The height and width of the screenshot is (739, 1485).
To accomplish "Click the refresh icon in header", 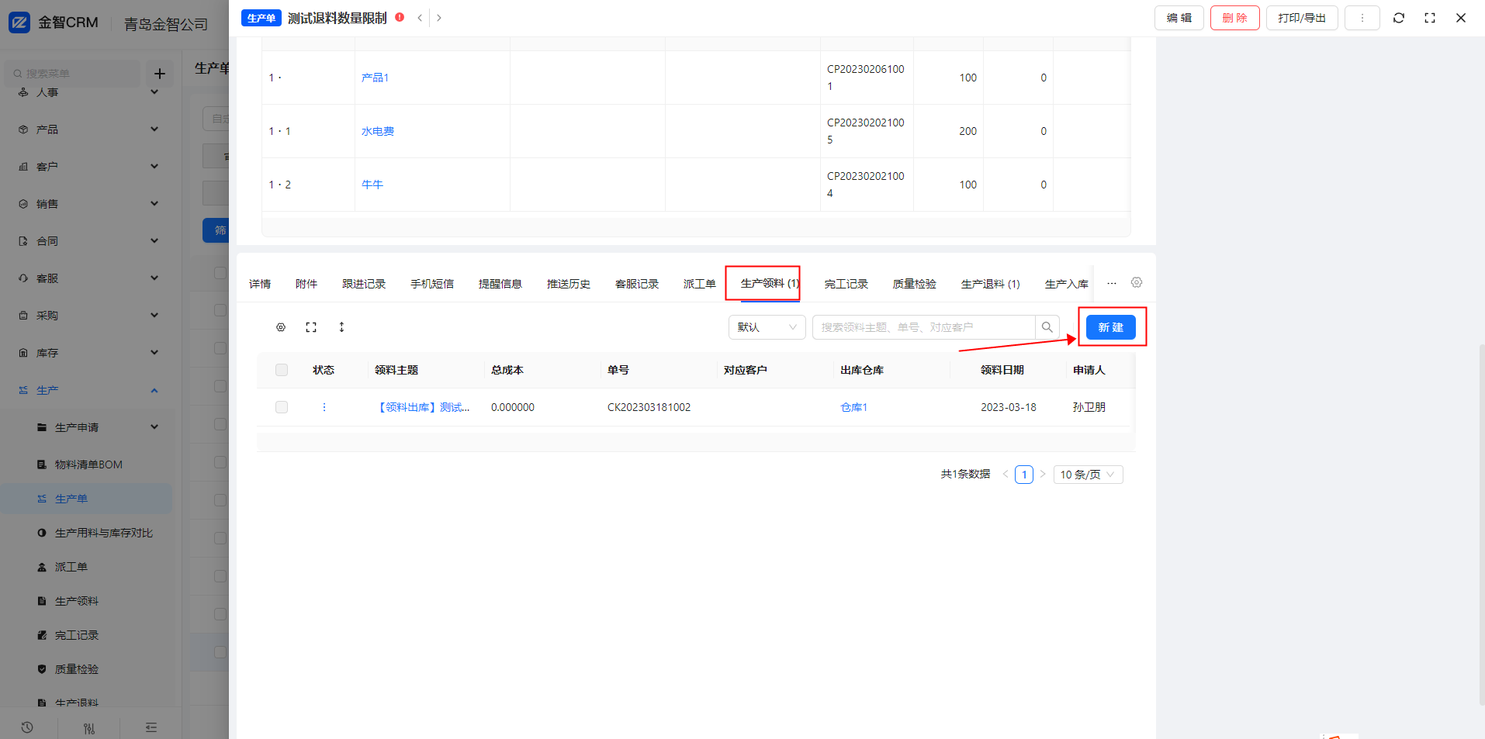I will coord(1398,18).
